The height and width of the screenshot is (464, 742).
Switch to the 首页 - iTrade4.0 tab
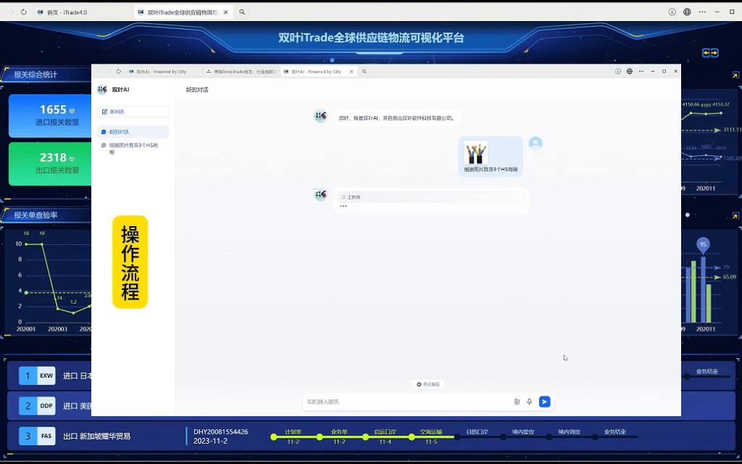tap(83, 12)
